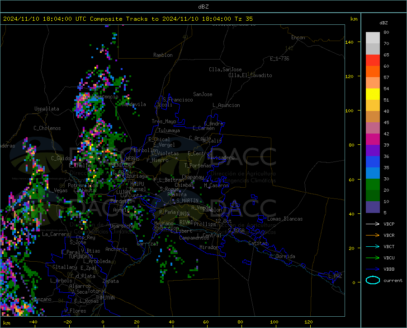The image size is (407, 328).
Task: Select the red 60 dBZ color swatch
Action: click(373, 60)
